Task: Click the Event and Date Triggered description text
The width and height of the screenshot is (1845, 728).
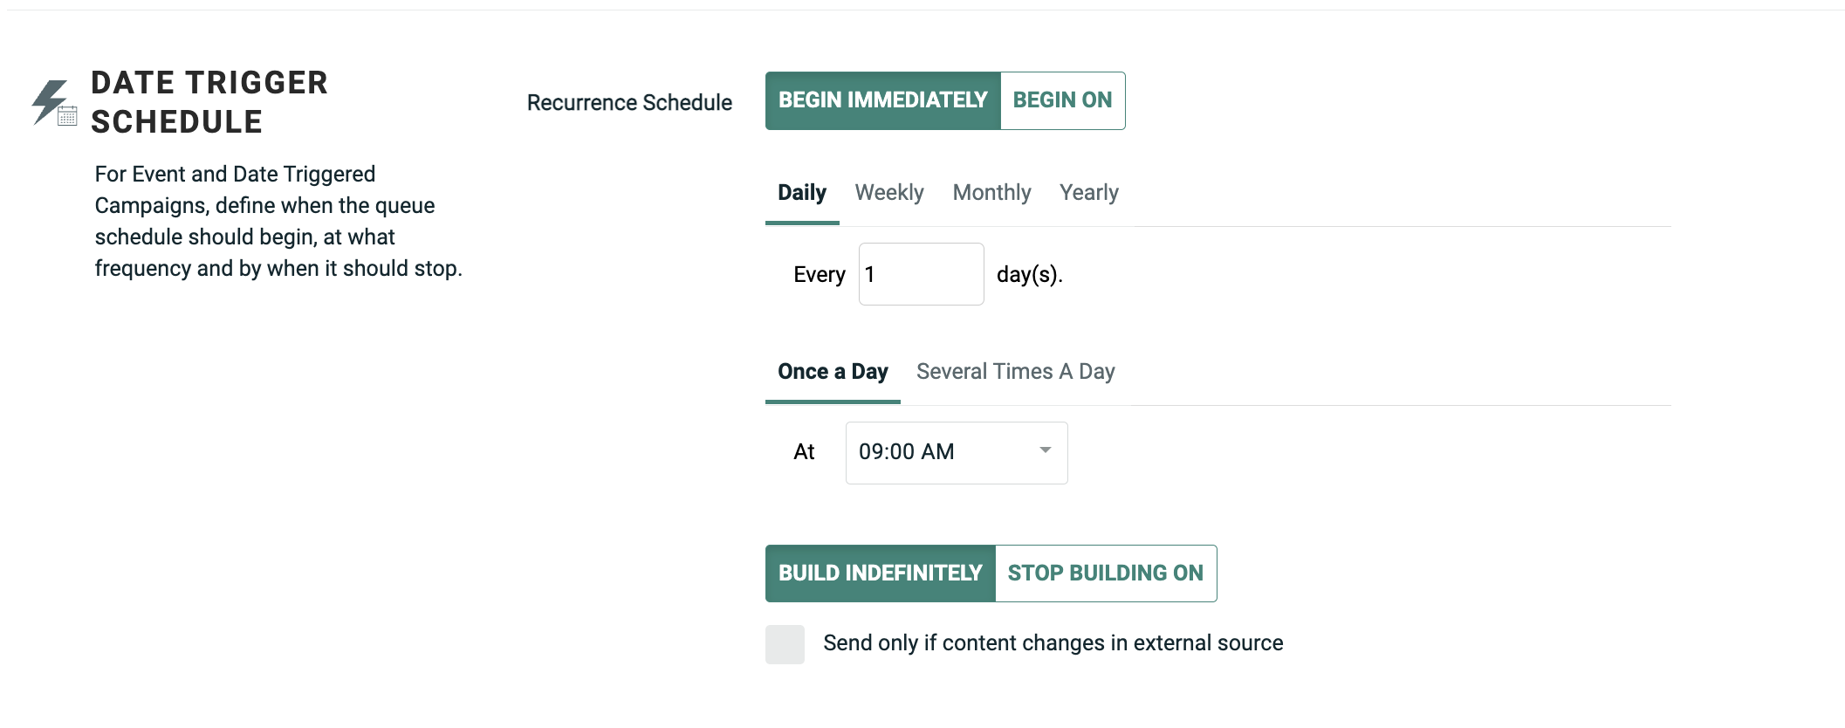Action: pos(278,222)
